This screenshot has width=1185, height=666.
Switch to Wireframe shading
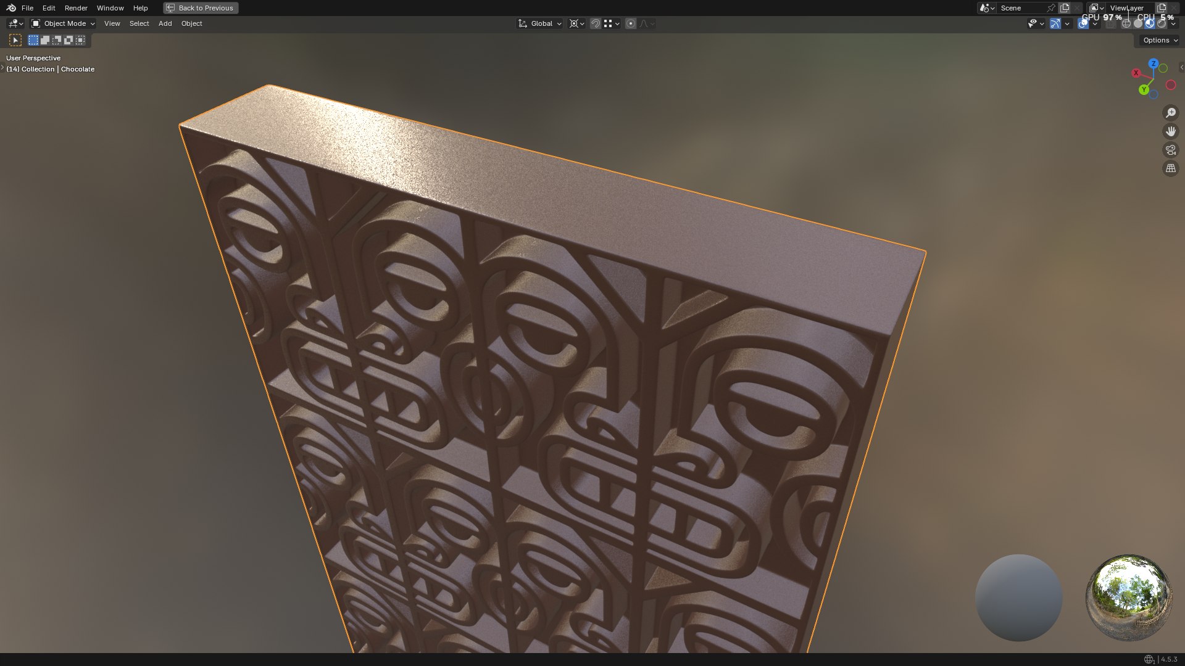point(1126,23)
